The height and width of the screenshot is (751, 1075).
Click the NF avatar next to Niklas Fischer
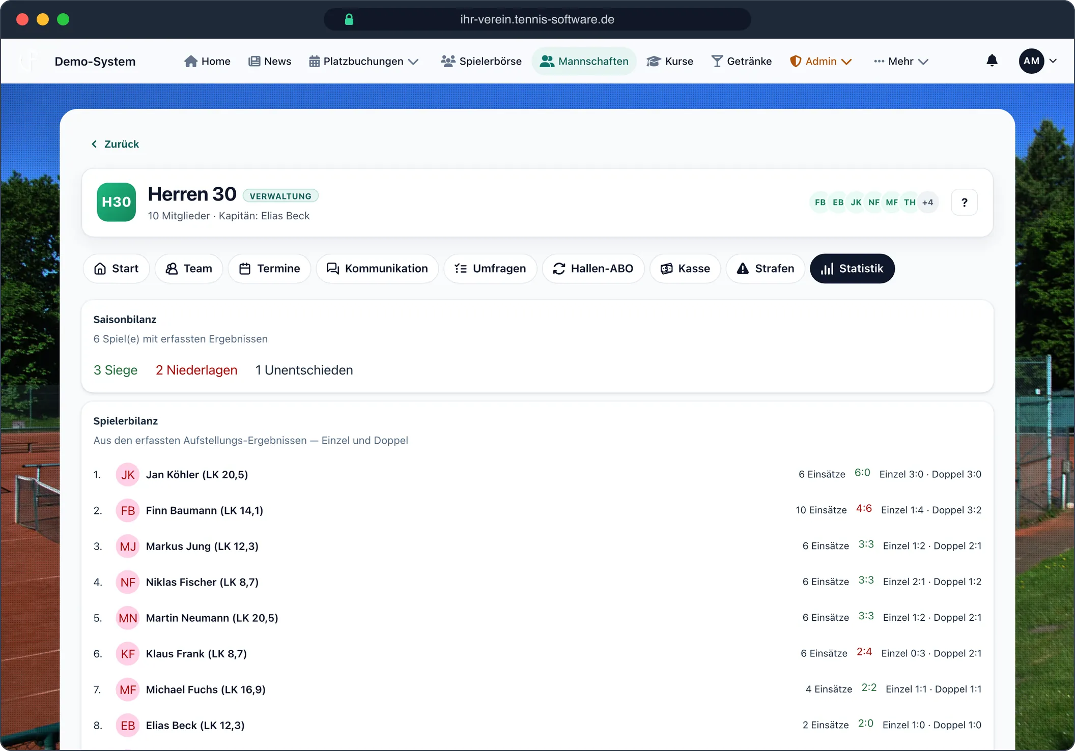[128, 582]
